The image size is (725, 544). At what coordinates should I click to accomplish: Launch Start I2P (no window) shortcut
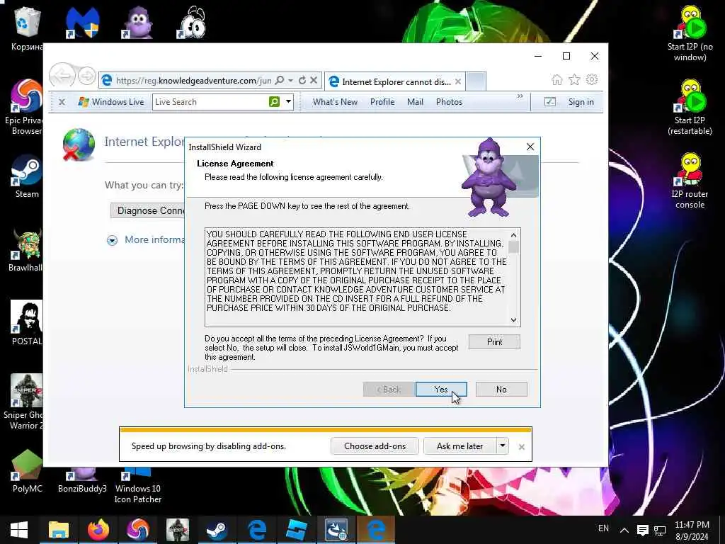pos(690,33)
